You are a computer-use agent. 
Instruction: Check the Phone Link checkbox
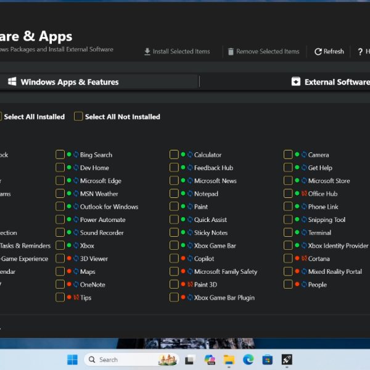coord(288,207)
